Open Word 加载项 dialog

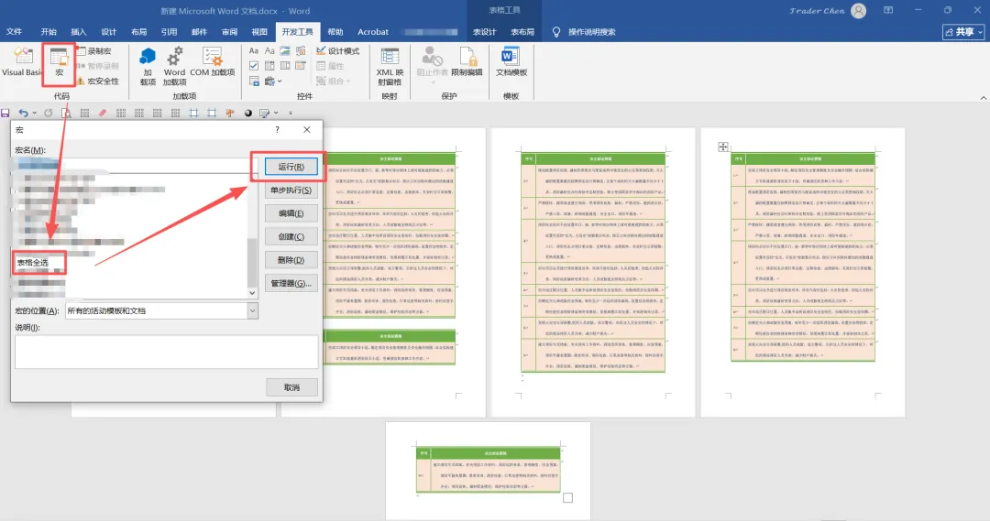174,66
